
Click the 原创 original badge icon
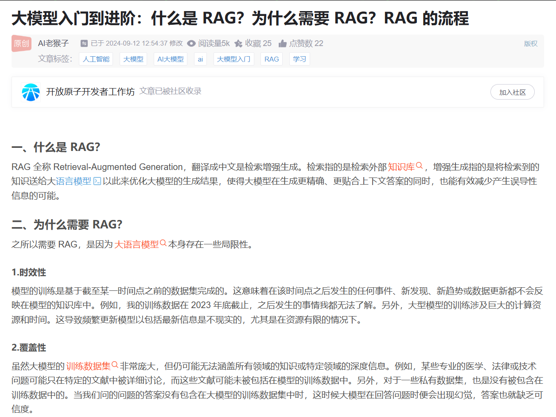pyautogui.click(x=21, y=43)
